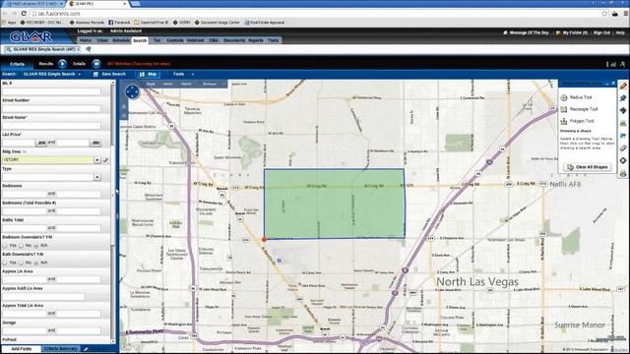Open the Bldg Desc dropdown arrow
Screen dimensions: 630x354
96,160
